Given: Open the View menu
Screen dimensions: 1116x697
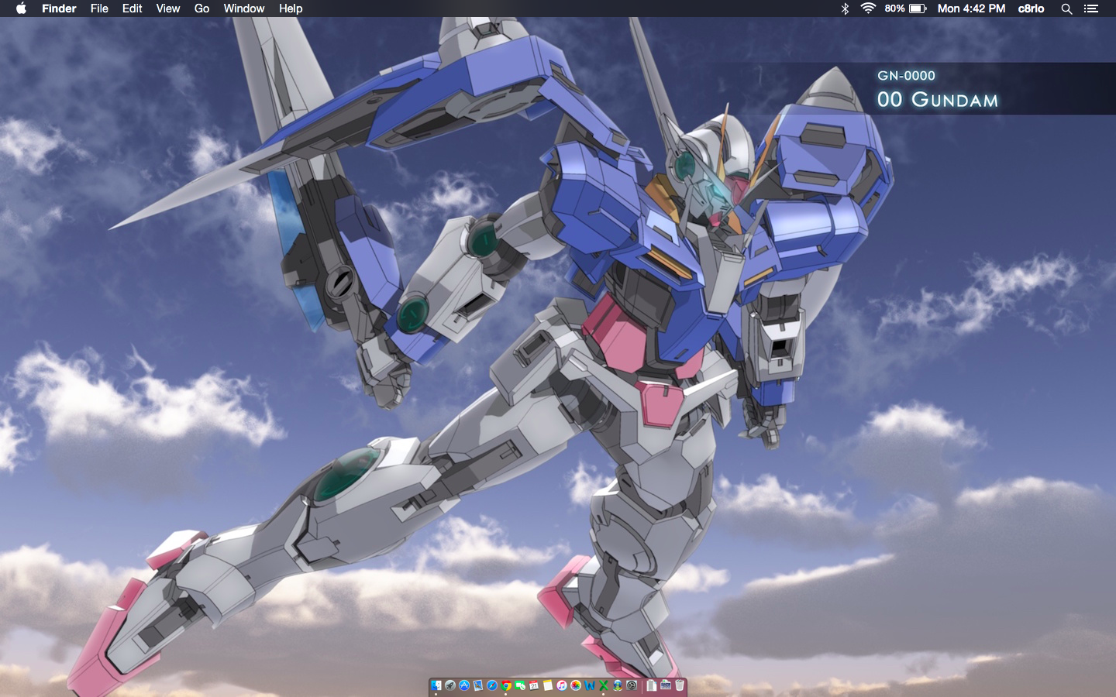Looking at the screenshot, I should [167, 9].
